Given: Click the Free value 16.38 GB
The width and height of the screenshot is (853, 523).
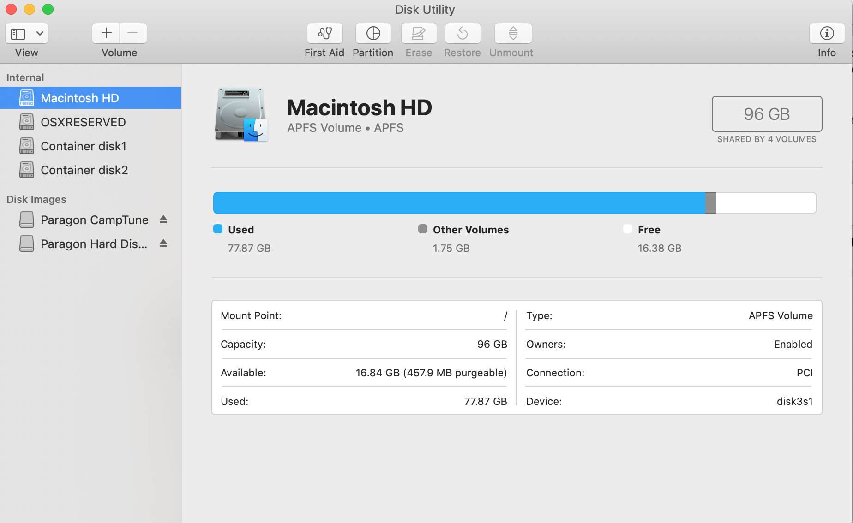Looking at the screenshot, I should click(x=660, y=248).
